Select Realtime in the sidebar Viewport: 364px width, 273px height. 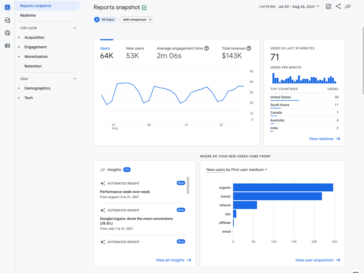coord(28,15)
